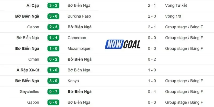Image resolution: width=214 pixels, height=107 pixels.
Task: Click Bờ Biển Ngà in the Kenya row
Action: pyautogui.click(x=27, y=81)
